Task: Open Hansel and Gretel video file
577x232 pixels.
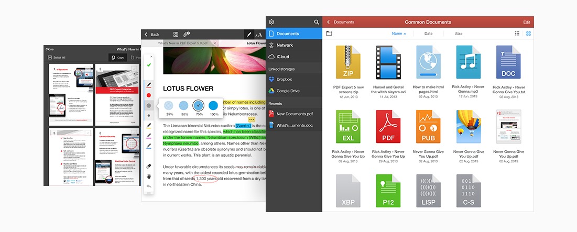Action: coord(388,62)
